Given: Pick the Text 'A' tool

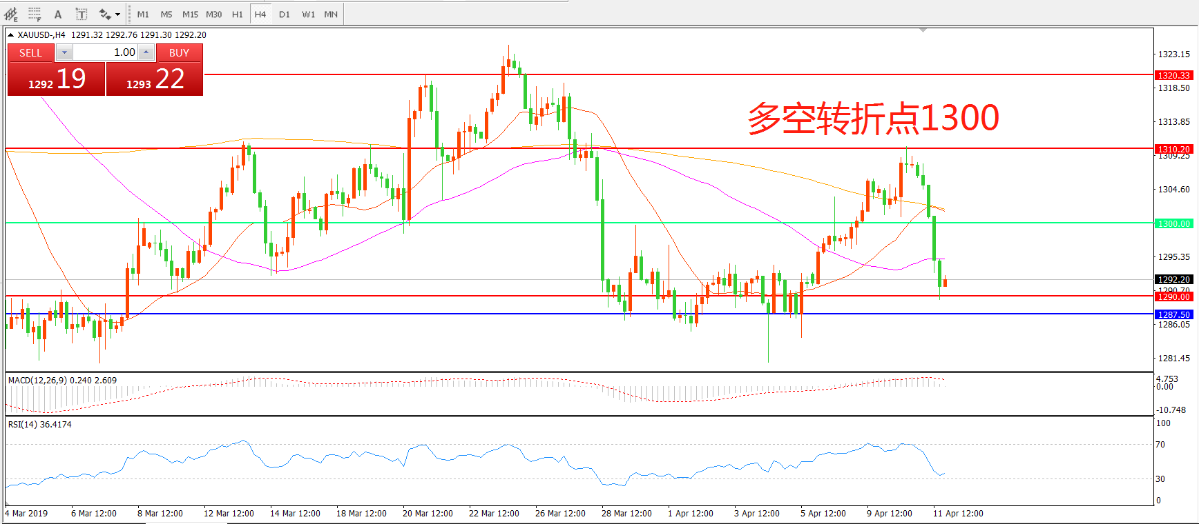Looking at the screenshot, I should tap(58, 14).
